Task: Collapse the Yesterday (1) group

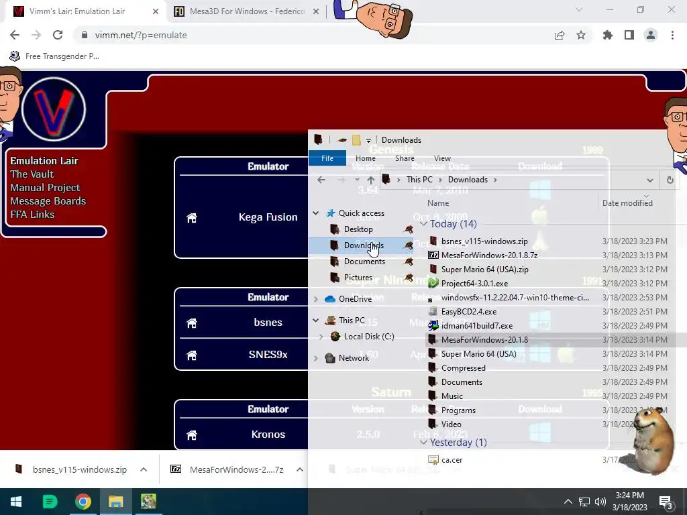Action: pyautogui.click(x=423, y=443)
